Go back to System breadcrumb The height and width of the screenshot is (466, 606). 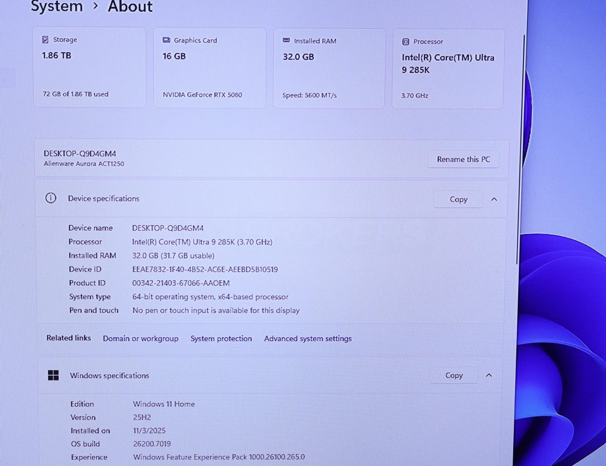point(57,6)
